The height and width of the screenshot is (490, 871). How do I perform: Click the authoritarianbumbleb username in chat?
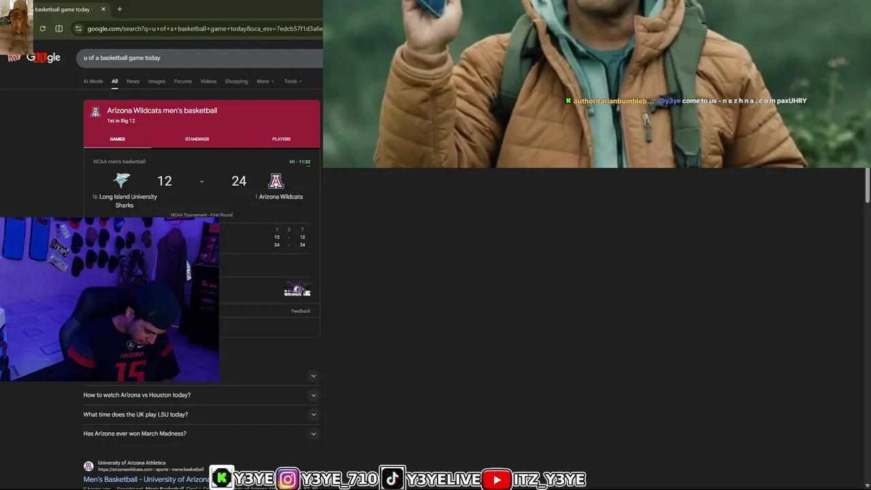(614, 101)
